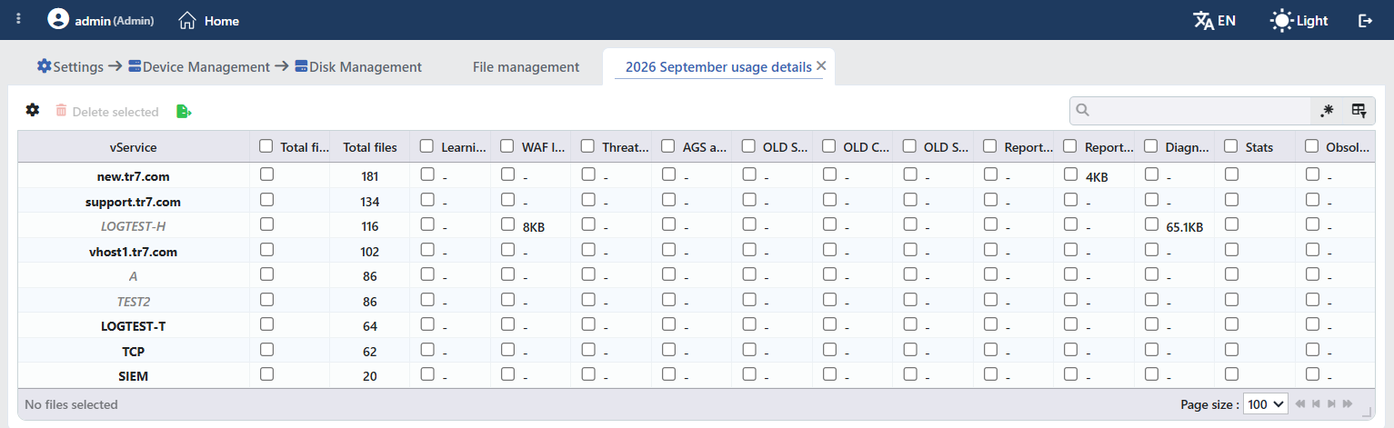Select the LOGTEST-T vService name

tap(134, 326)
